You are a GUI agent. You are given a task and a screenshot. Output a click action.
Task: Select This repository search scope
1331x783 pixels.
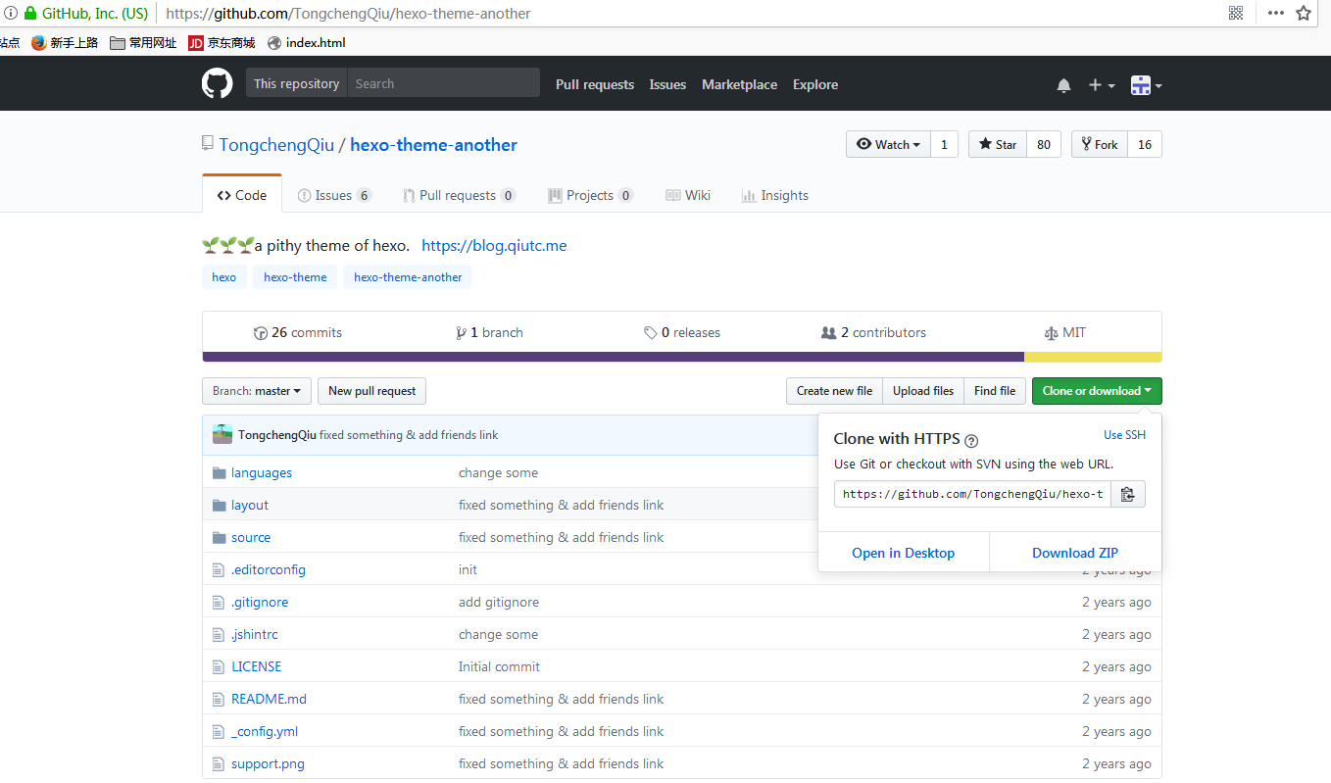296,83
